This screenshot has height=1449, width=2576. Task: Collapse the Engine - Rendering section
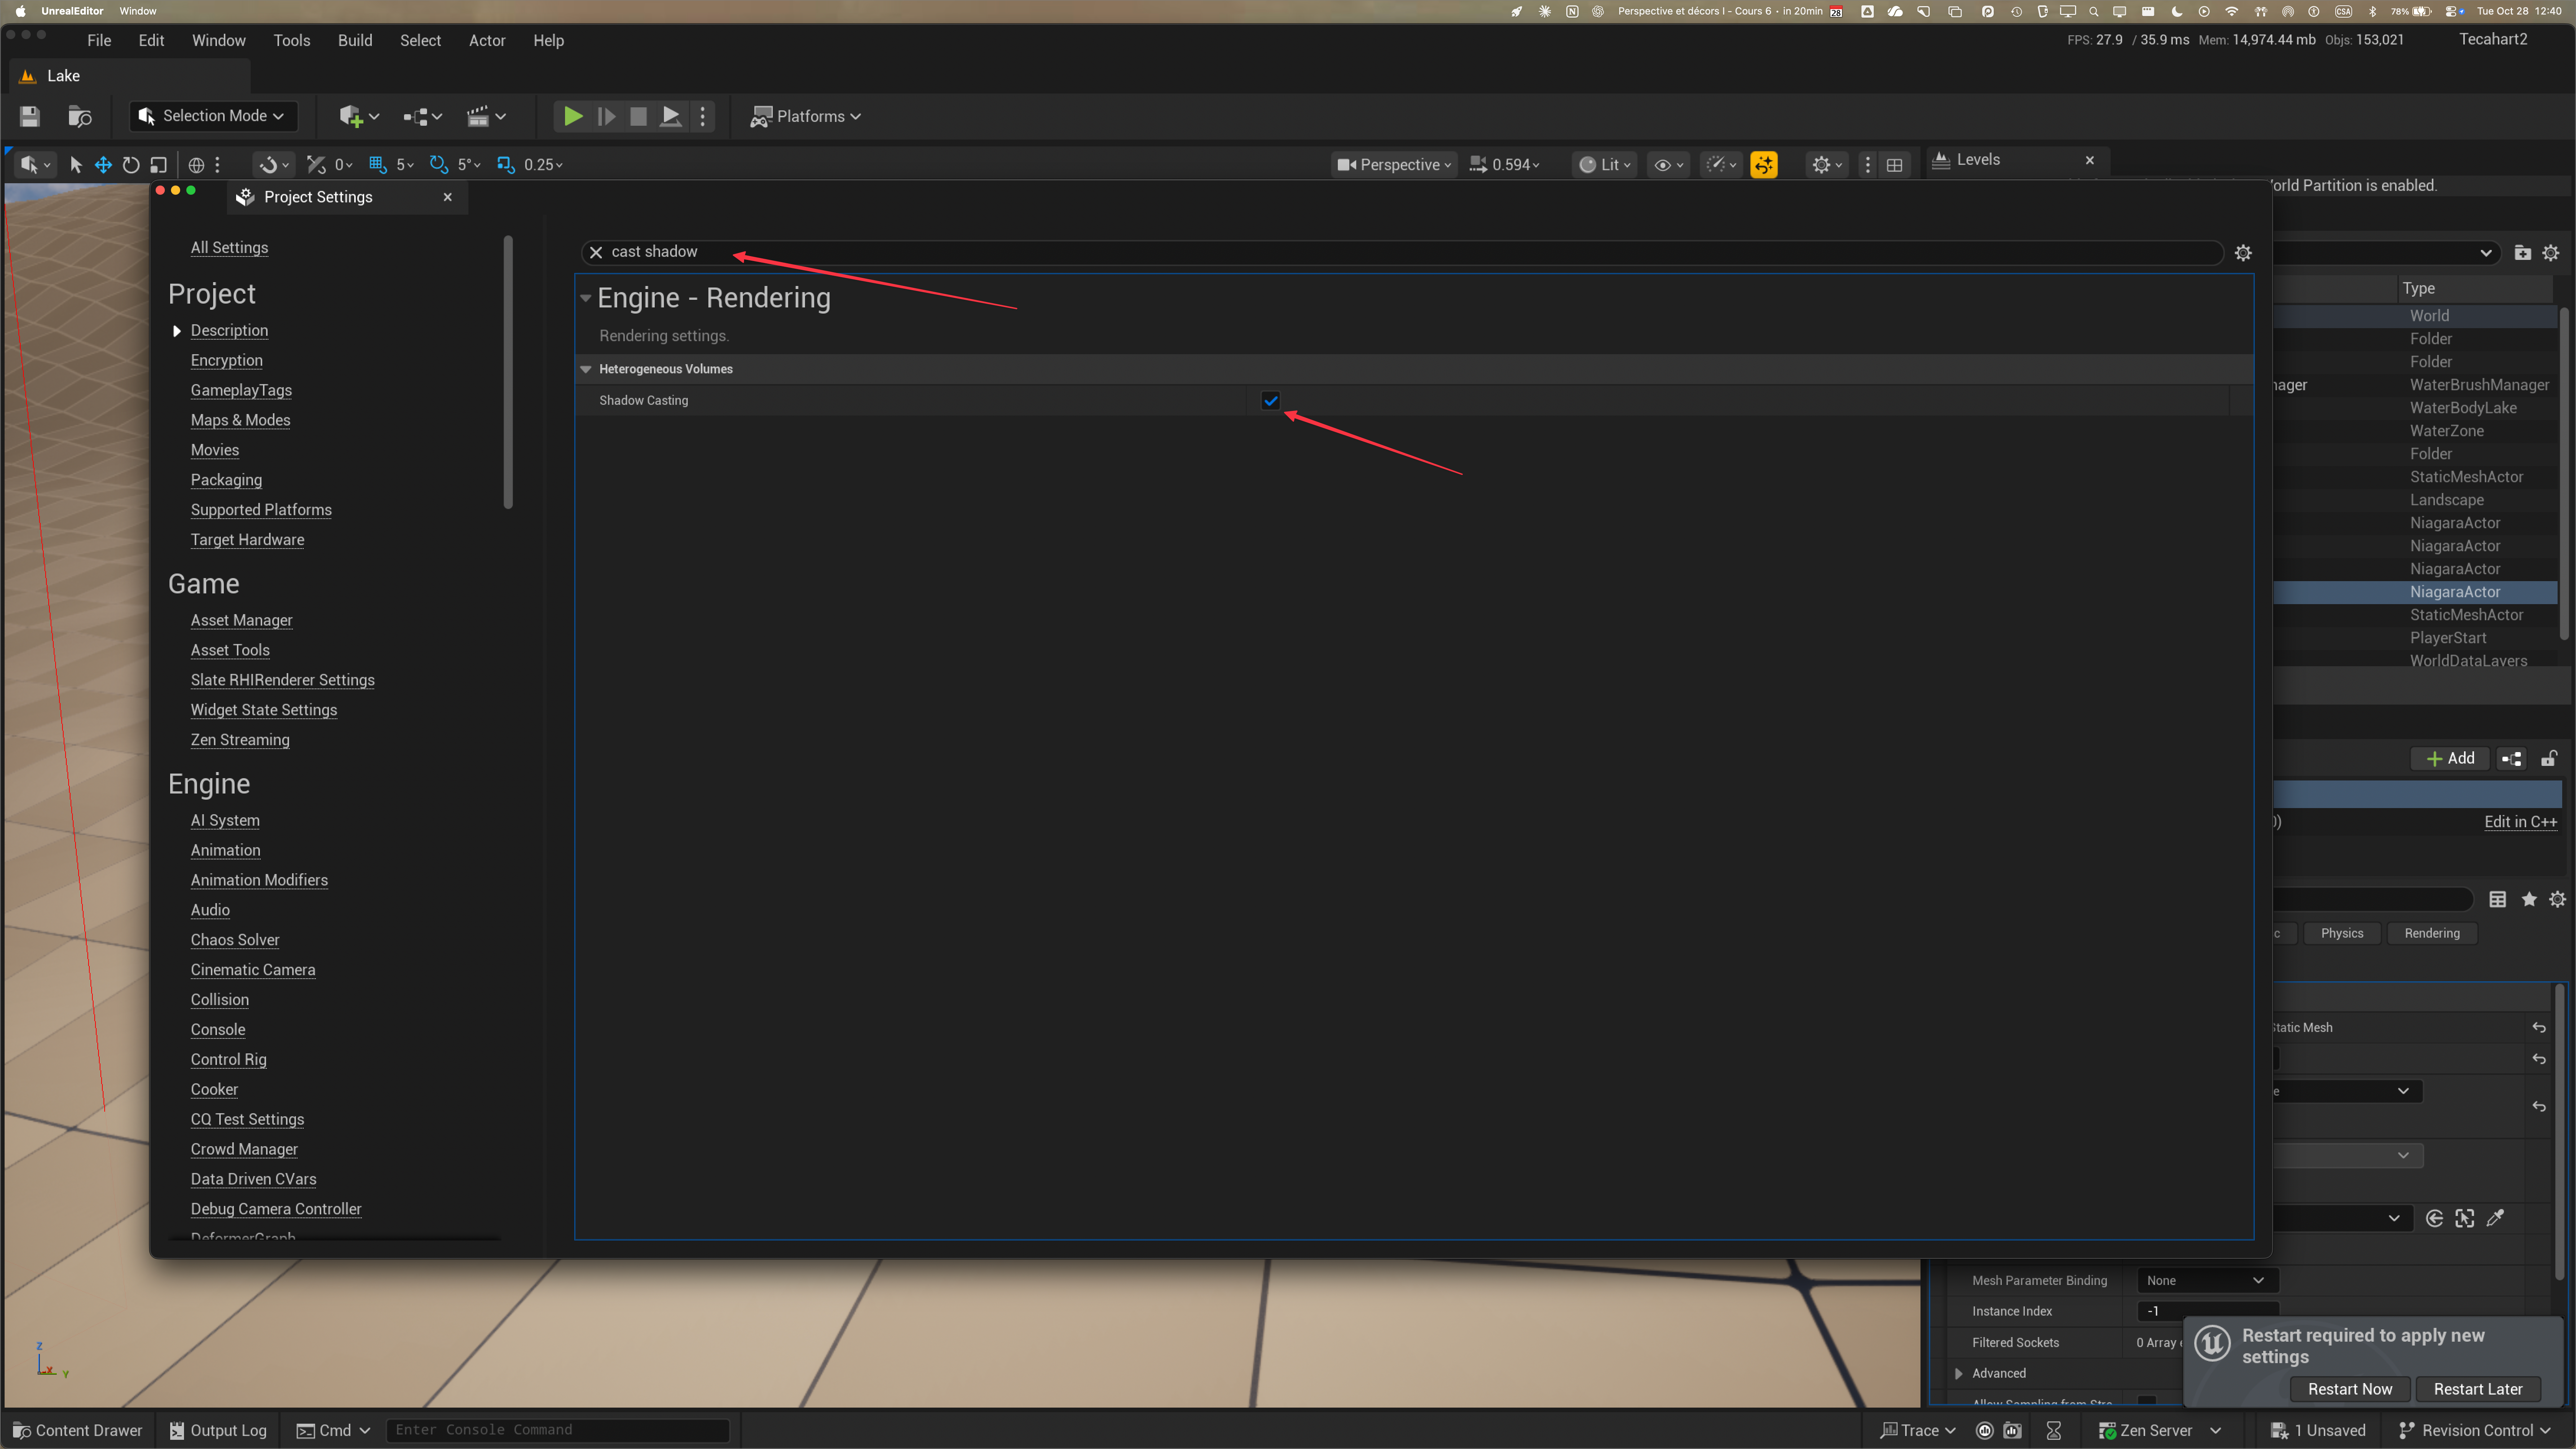coord(586,298)
